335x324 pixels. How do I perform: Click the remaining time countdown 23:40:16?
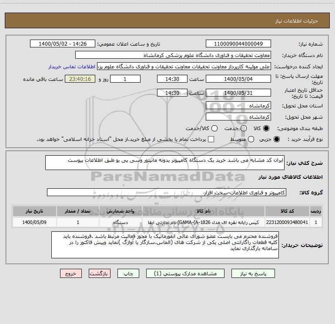(x=80, y=79)
